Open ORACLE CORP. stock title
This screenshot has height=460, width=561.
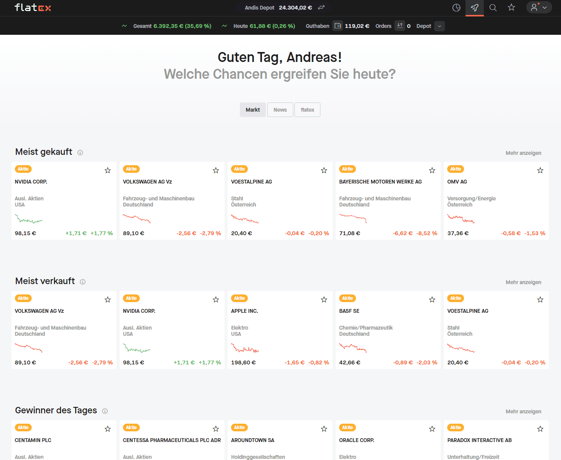click(357, 440)
